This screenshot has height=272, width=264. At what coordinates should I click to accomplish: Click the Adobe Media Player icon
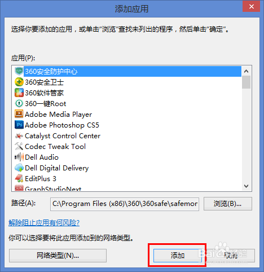19,114
